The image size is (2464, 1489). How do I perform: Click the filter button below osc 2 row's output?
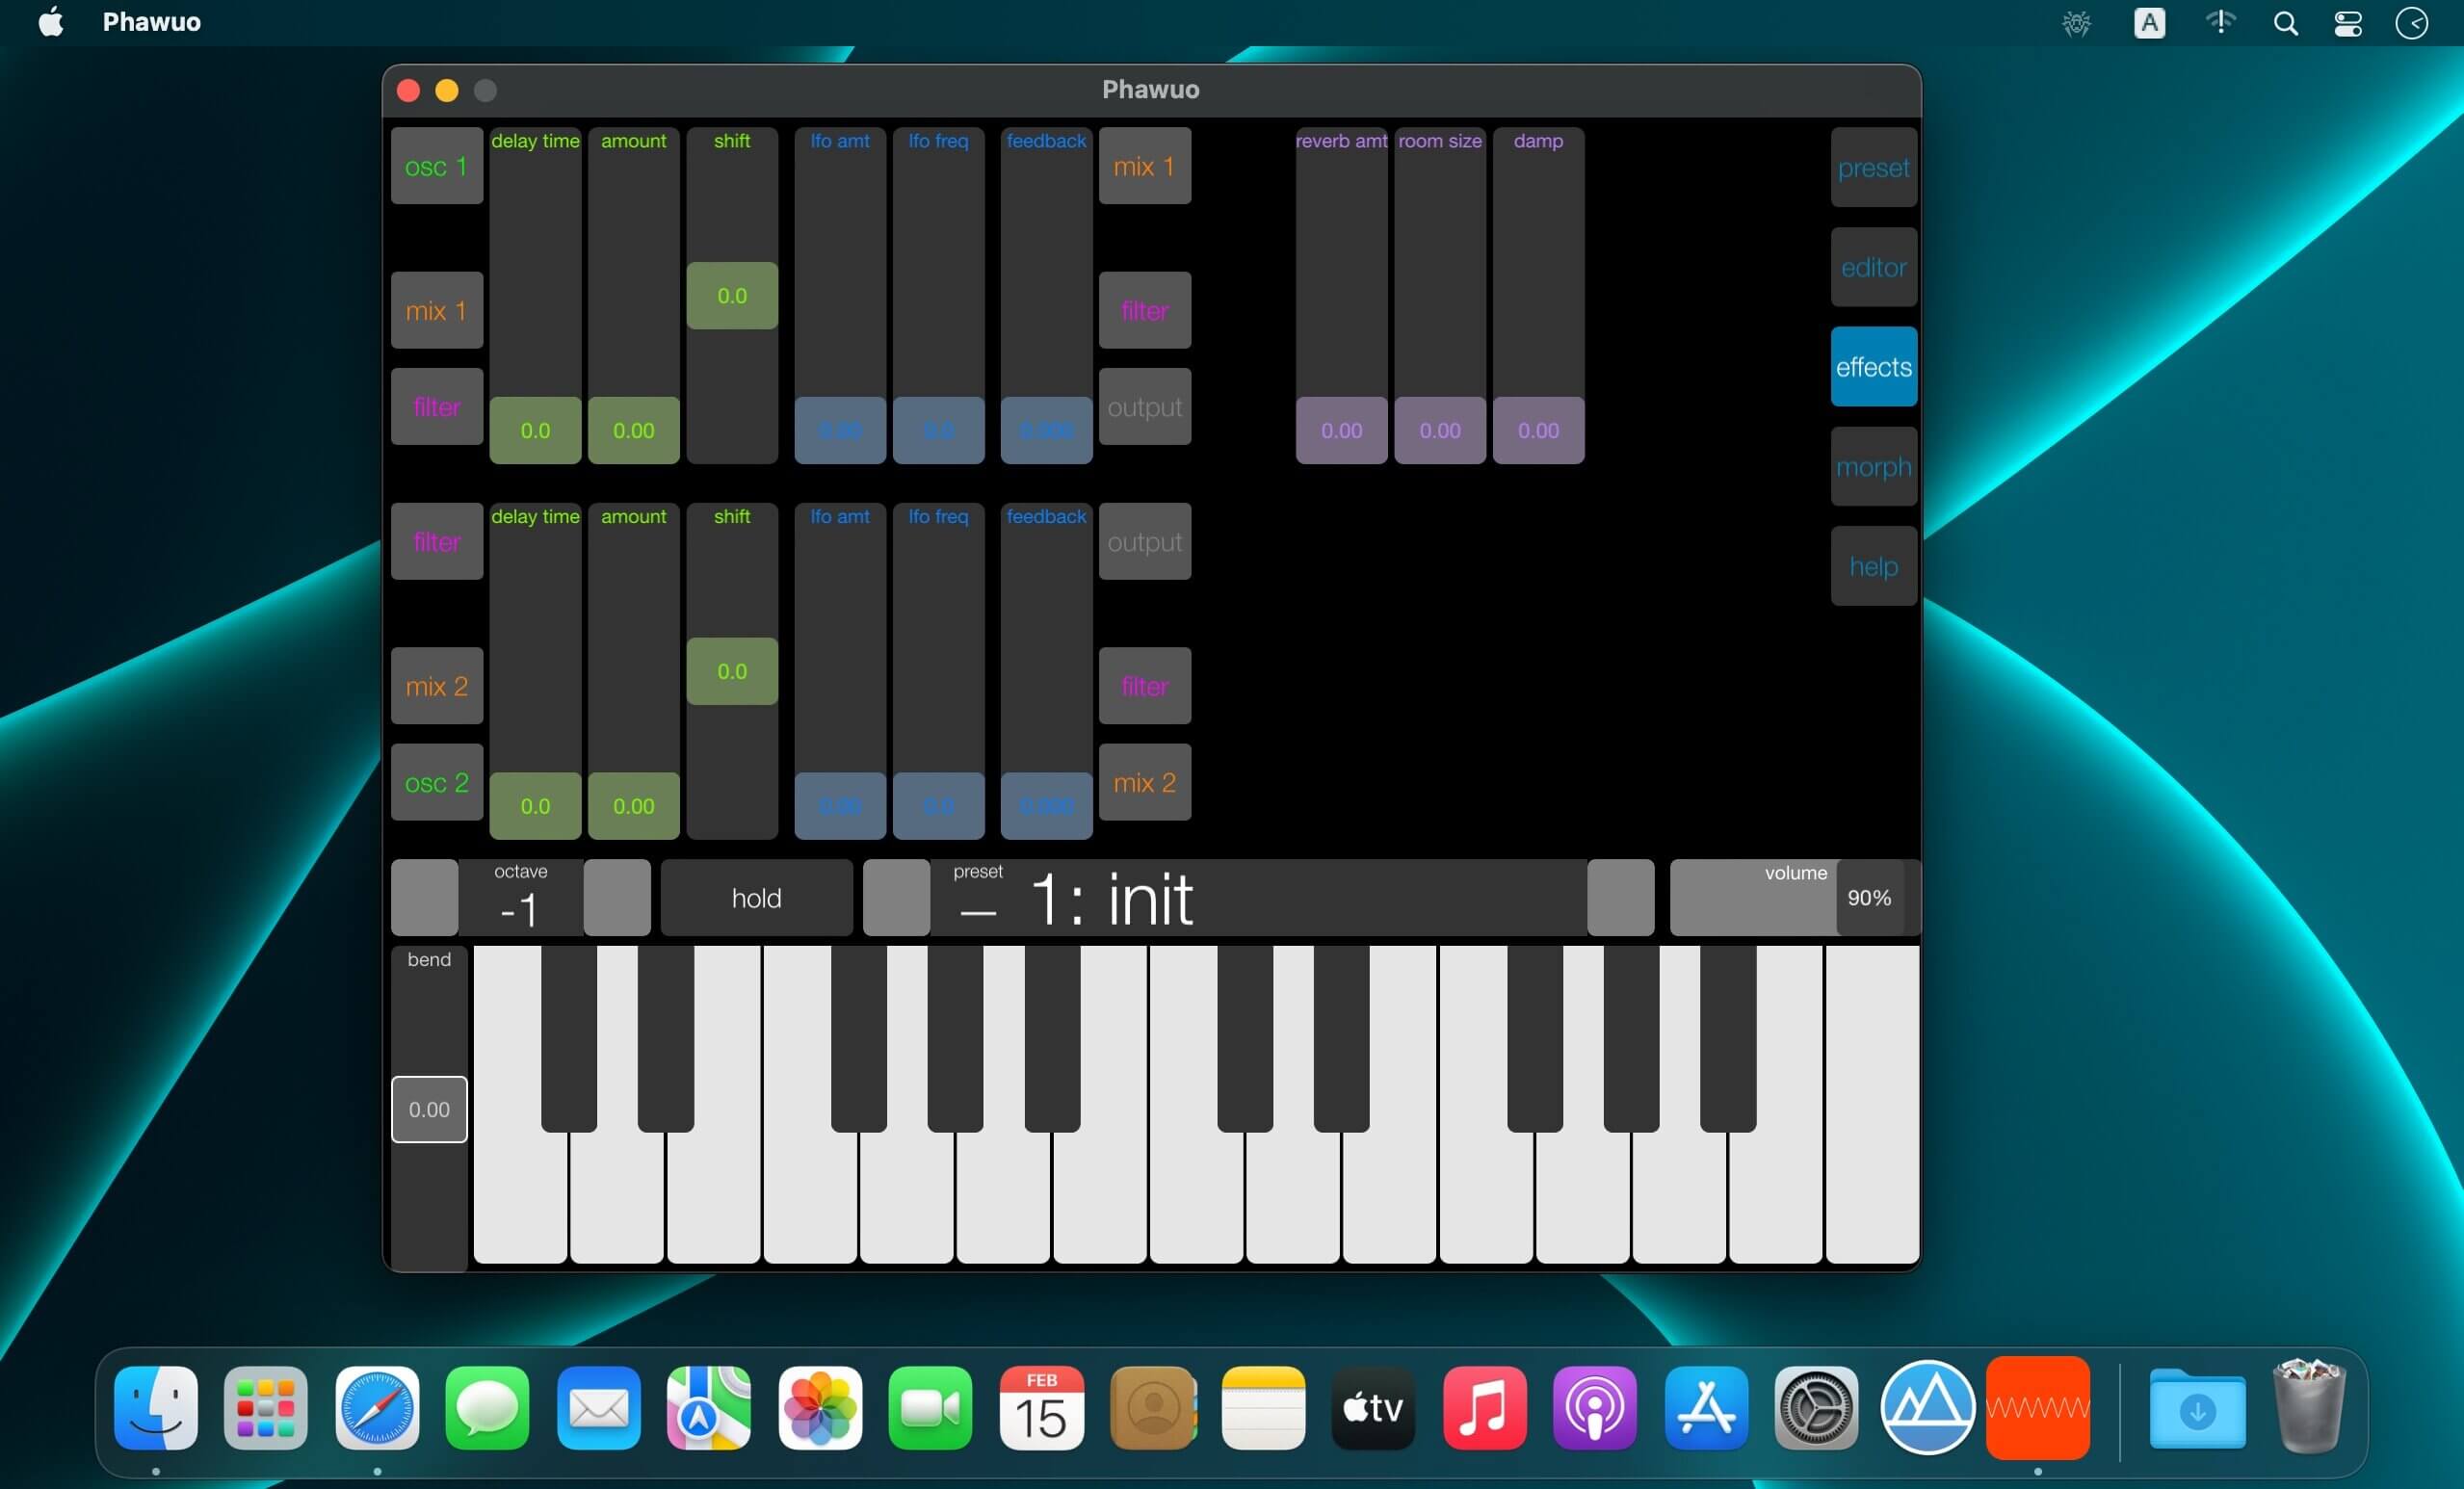(1145, 686)
